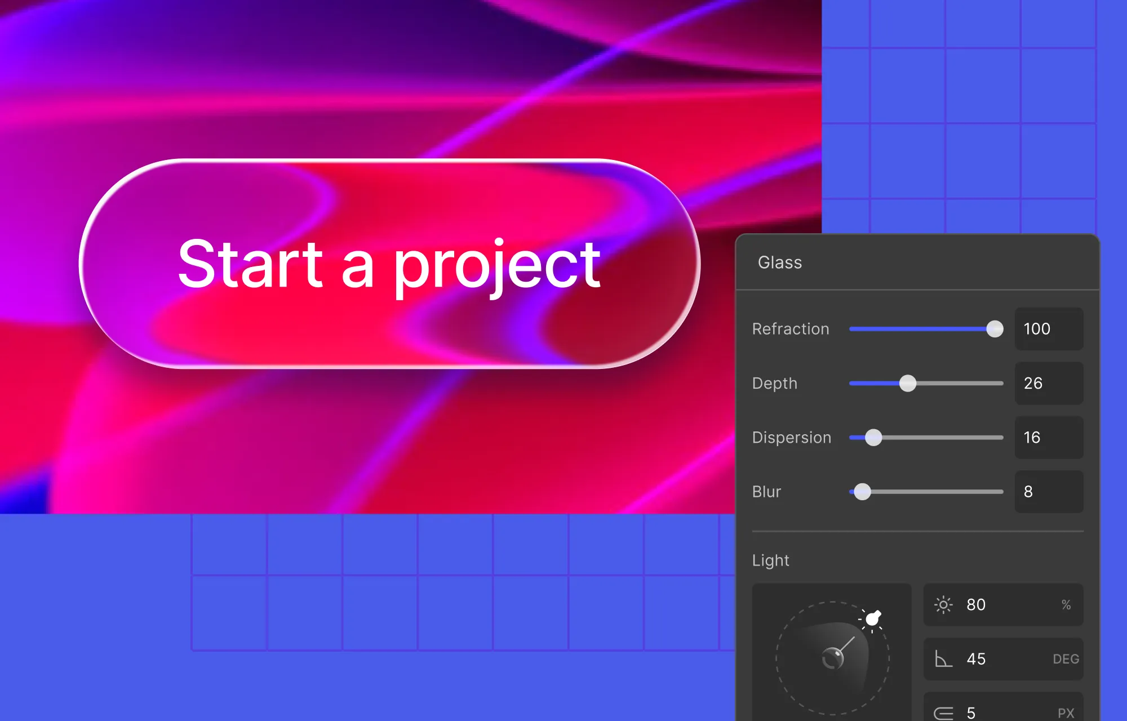The height and width of the screenshot is (721, 1127).
Task: Click the Glass panel header
Action: pos(780,262)
